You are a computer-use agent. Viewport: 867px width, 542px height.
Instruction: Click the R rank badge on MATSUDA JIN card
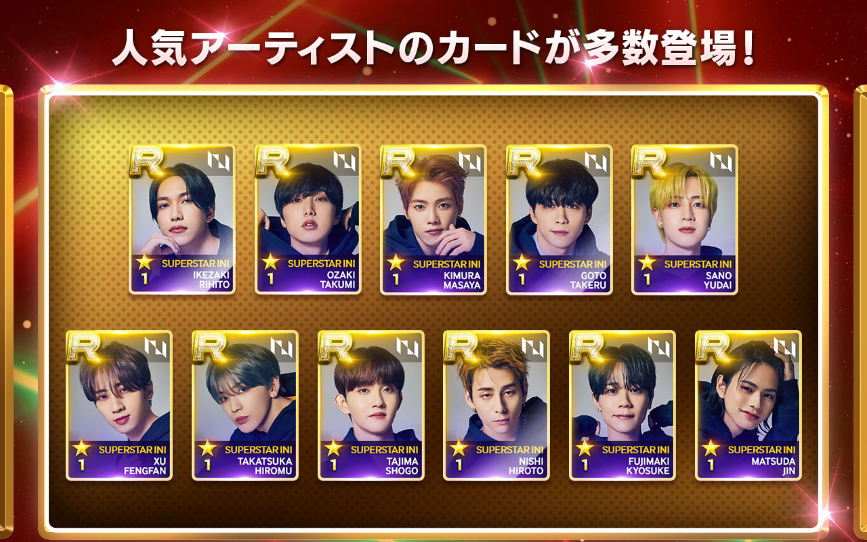coord(713,348)
